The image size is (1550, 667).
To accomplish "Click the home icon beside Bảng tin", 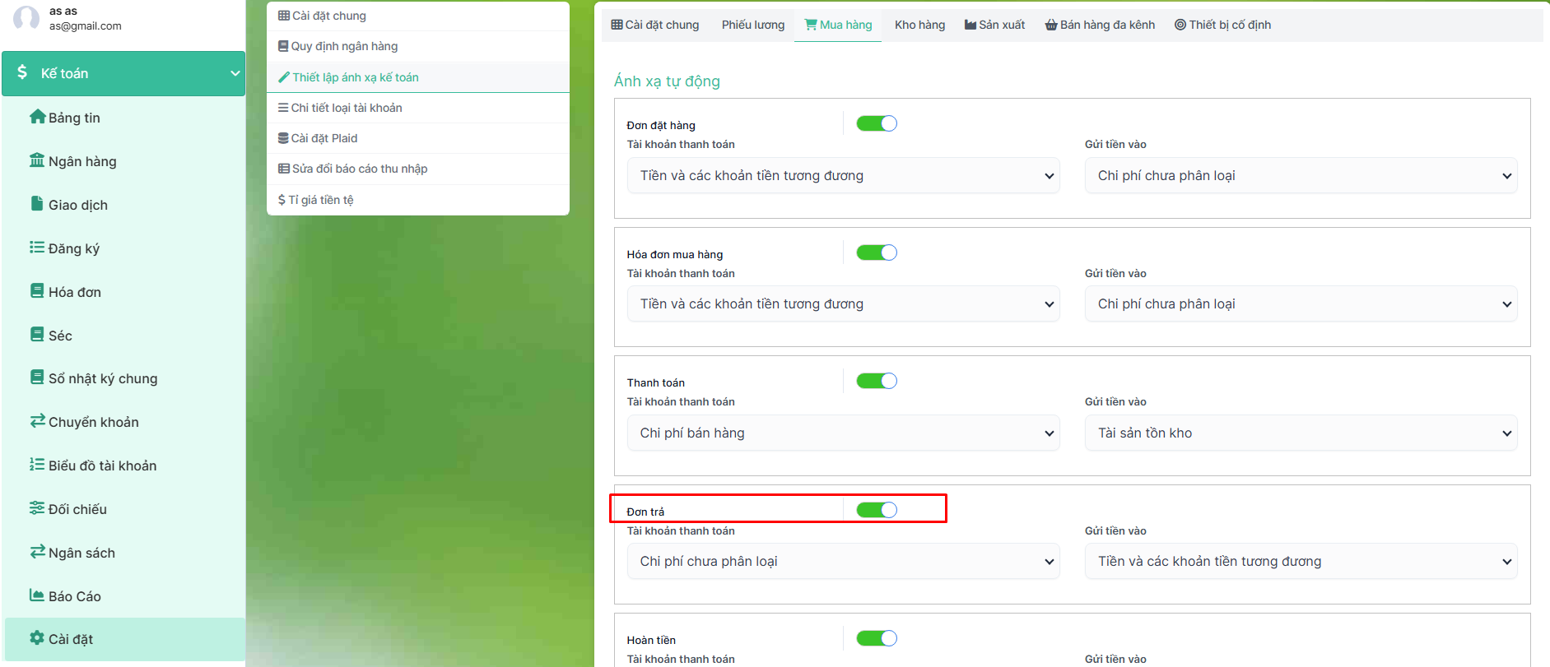I will coord(37,117).
